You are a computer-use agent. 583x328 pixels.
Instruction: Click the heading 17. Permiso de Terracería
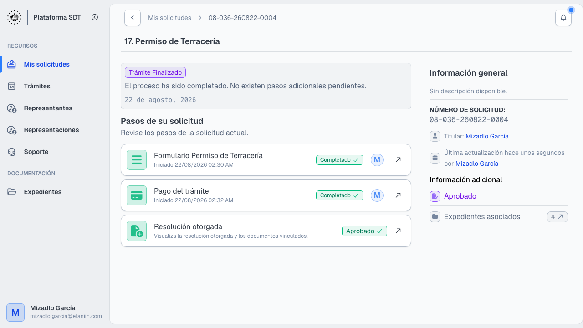tap(172, 41)
